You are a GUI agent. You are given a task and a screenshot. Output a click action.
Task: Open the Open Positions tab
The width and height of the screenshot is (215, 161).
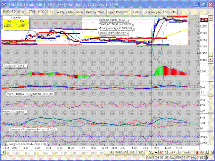pyautogui.click(x=118, y=11)
